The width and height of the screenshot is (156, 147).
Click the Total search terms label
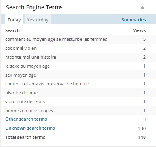pyautogui.click(x=25, y=137)
